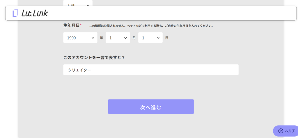298x138 pixels.
Task: Open the ヘルプ help button
Action: coord(286,131)
